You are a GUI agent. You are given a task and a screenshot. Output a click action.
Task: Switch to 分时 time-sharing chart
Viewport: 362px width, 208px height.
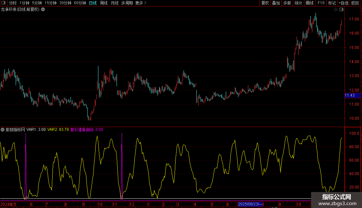12,3
